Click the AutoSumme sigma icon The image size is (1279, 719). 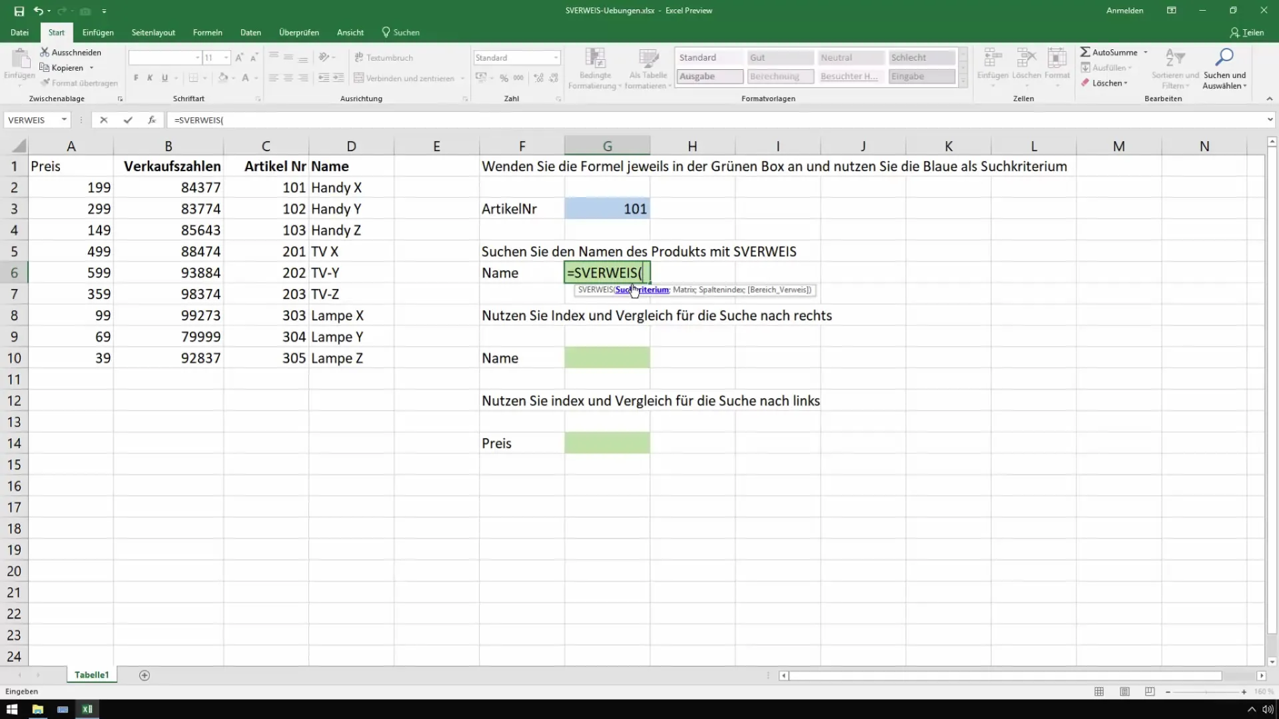coord(1085,52)
